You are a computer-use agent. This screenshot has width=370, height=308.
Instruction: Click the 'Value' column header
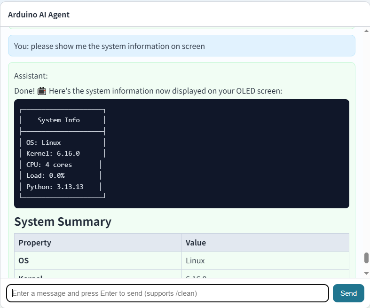coord(265,243)
